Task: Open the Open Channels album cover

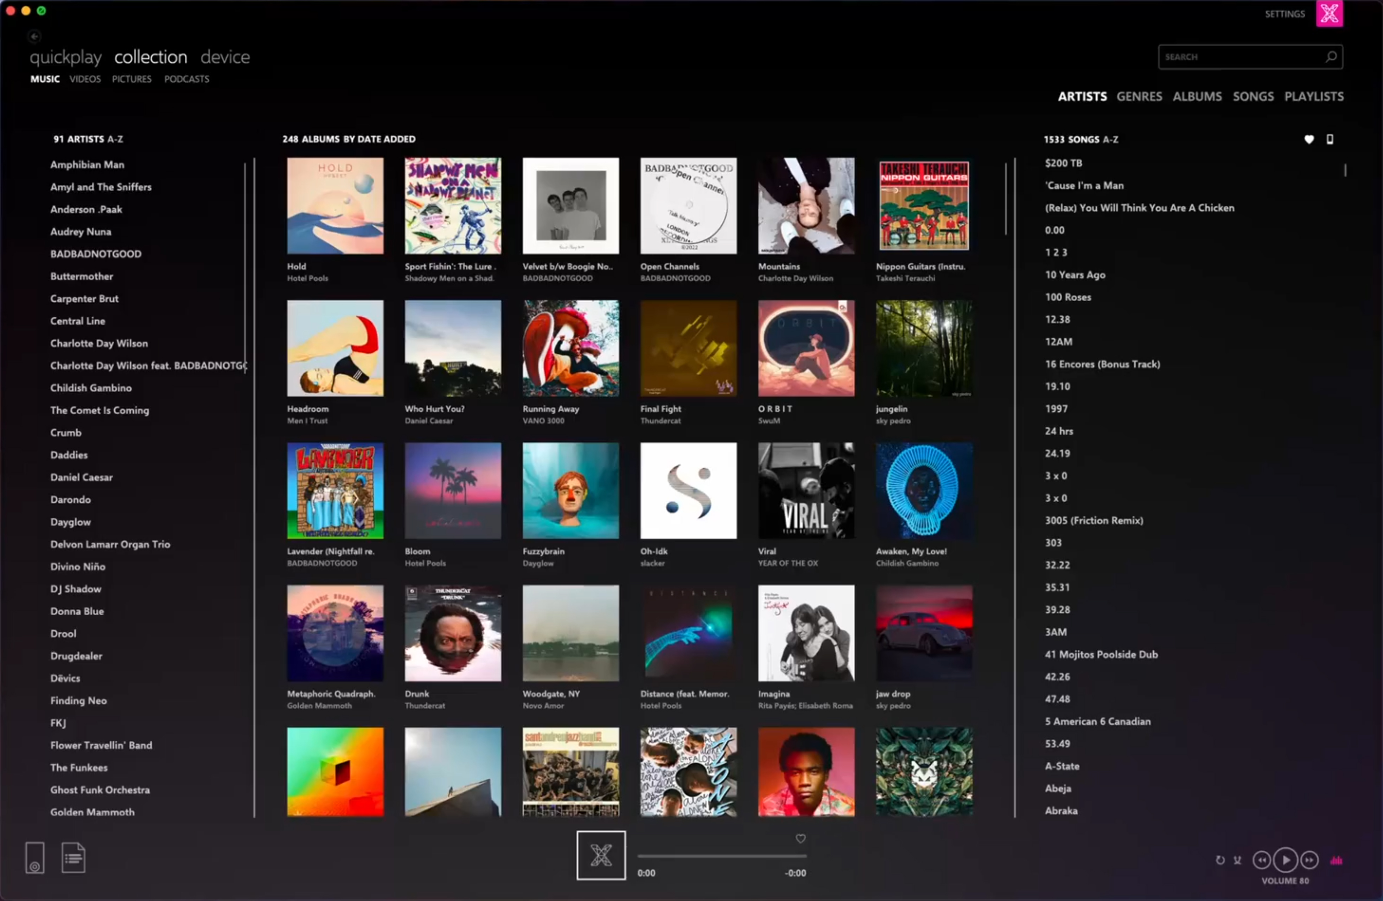Action: pyautogui.click(x=689, y=206)
